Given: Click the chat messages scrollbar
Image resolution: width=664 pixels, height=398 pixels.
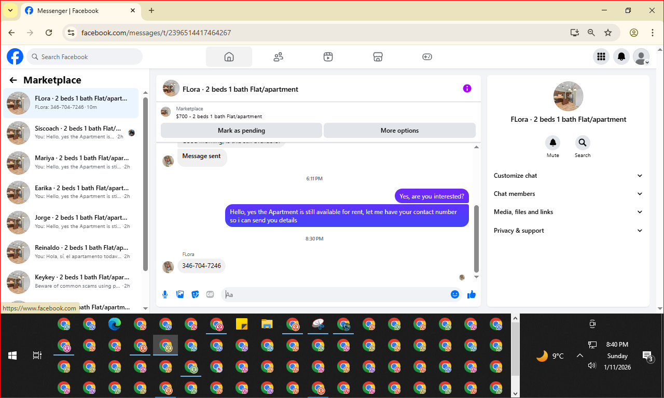Looking at the screenshot, I should pyautogui.click(x=476, y=239).
